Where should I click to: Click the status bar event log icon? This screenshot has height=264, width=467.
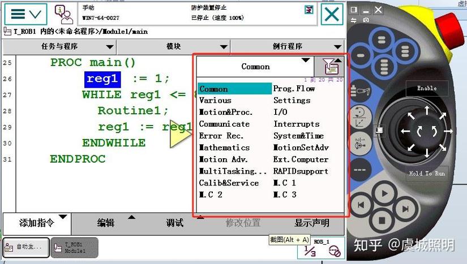(309, 10)
